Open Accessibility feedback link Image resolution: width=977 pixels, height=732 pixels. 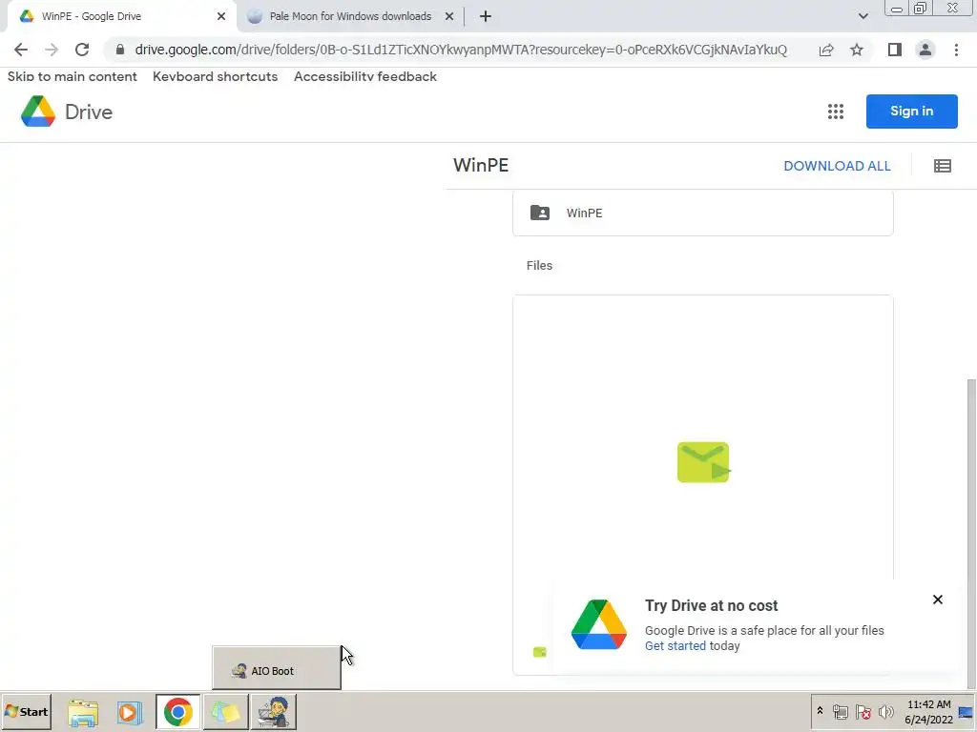tap(365, 76)
